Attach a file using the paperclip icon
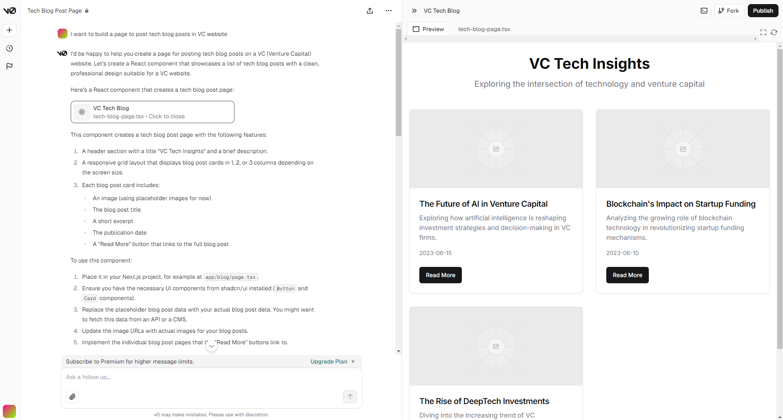 pyautogui.click(x=72, y=396)
